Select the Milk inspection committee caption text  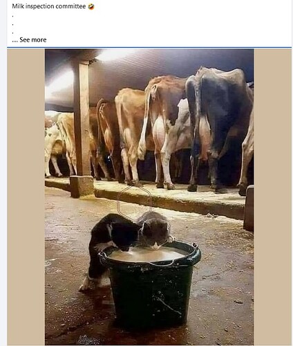(49, 6)
